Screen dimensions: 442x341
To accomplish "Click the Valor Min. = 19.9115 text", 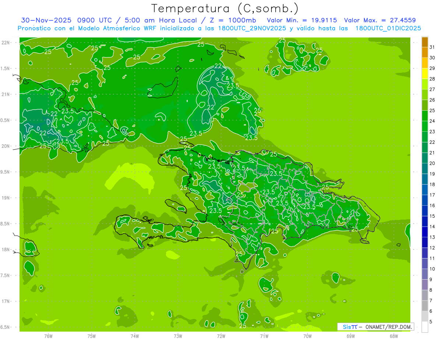I will (x=303, y=20).
